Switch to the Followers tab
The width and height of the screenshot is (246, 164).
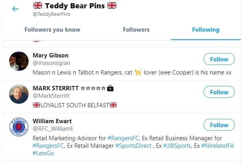coord(136,30)
